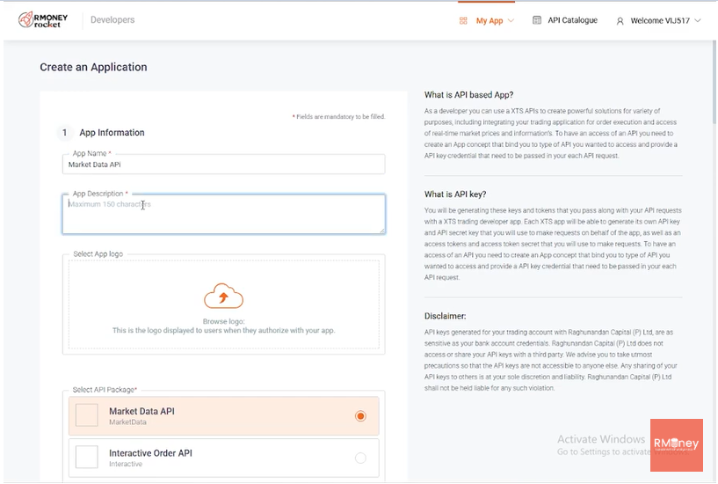
Task: Click the App Description text area
Action: [x=223, y=214]
